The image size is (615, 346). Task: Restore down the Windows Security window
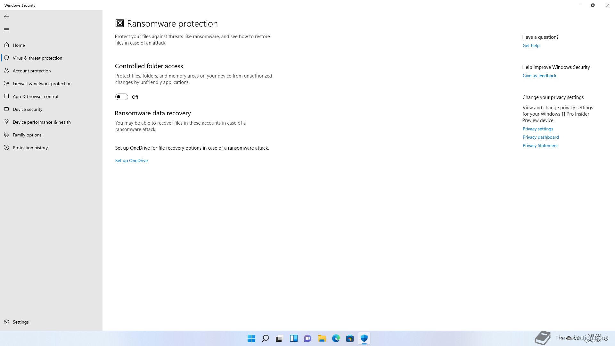pyautogui.click(x=593, y=5)
